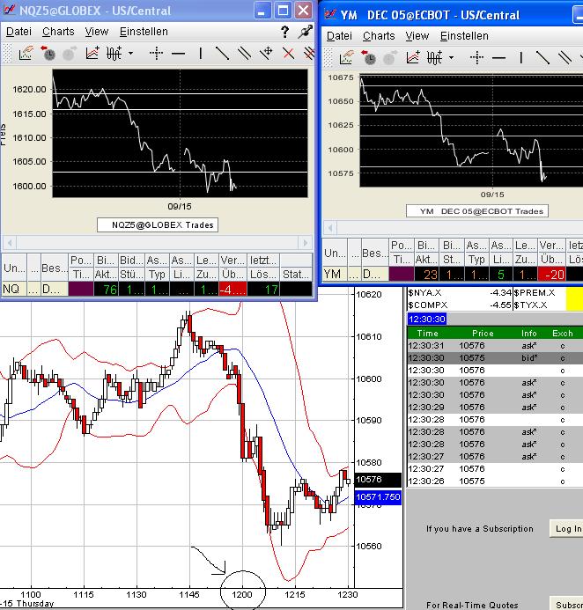Screen dimensions: 583x610
Task: Click edit chart hand icon in NQZ5 window
Action: (x=26, y=54)
